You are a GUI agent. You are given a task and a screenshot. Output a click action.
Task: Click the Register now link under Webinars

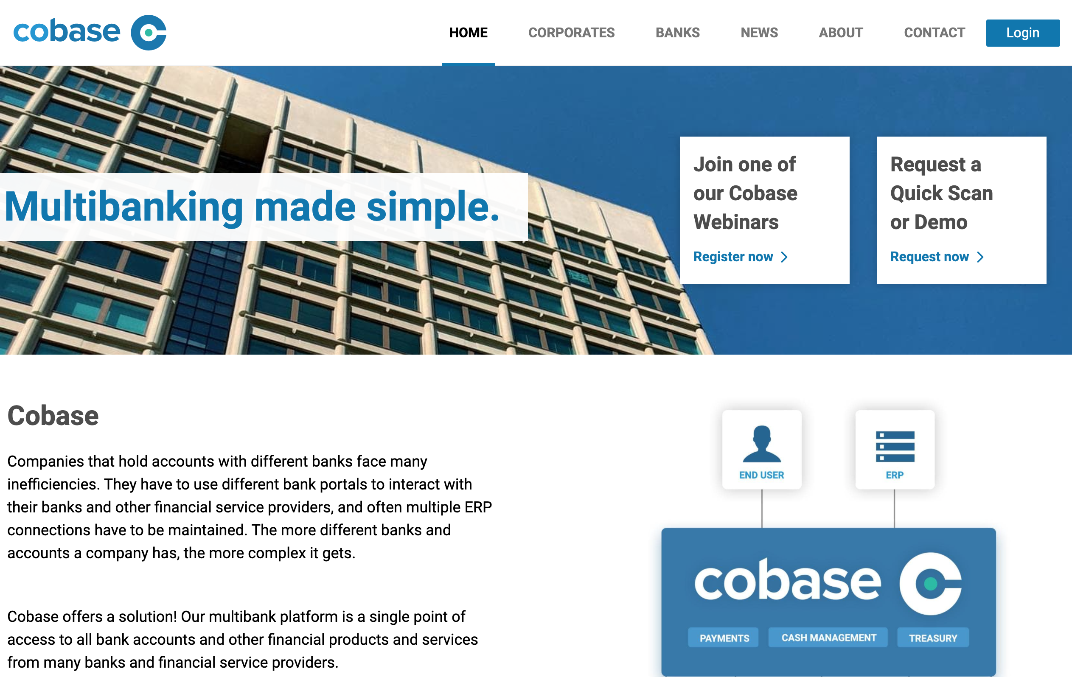pyautogui.click(x=736, y=257)
